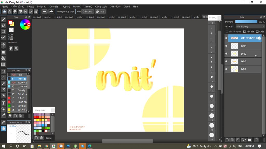Pop out the Lớp layer panel
This screenshot has width=266, height=149.
click(261, 17)
